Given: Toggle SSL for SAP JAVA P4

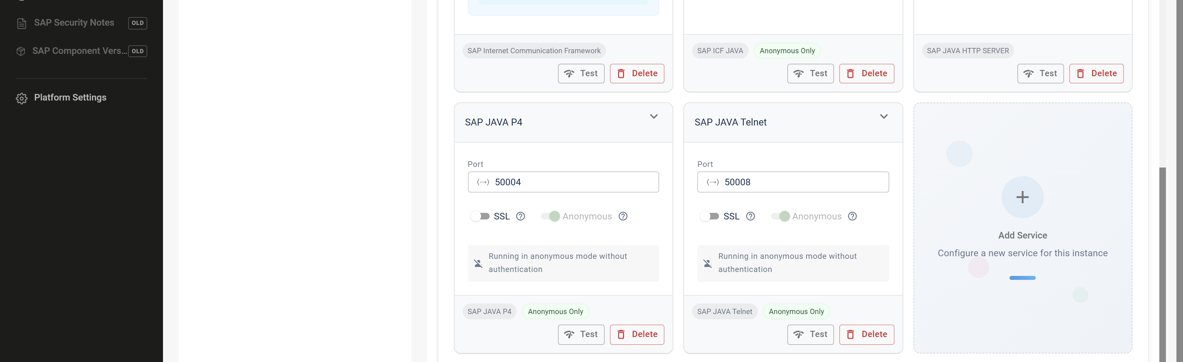Looking at the screenshot, I should pos(480,216).
